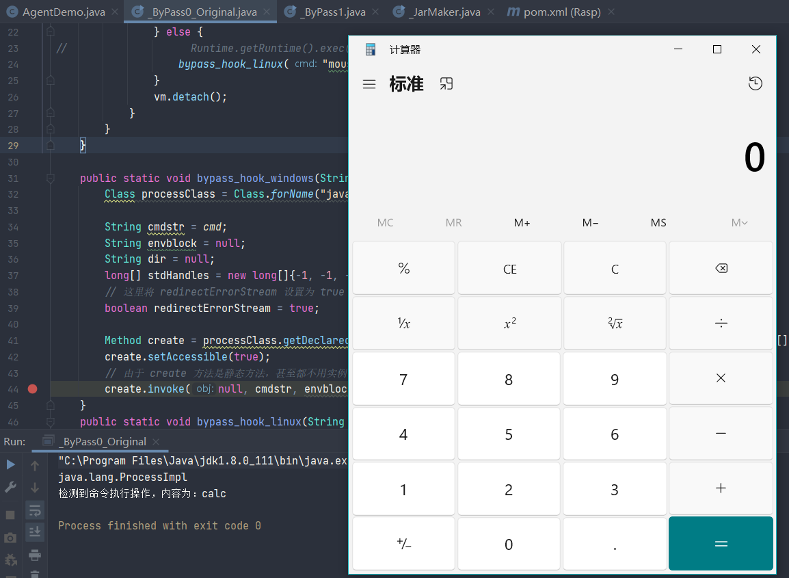Viewport: 789px width, 578px height.
Task: Click the camera thread dump icon
Action: pos(10,538)
